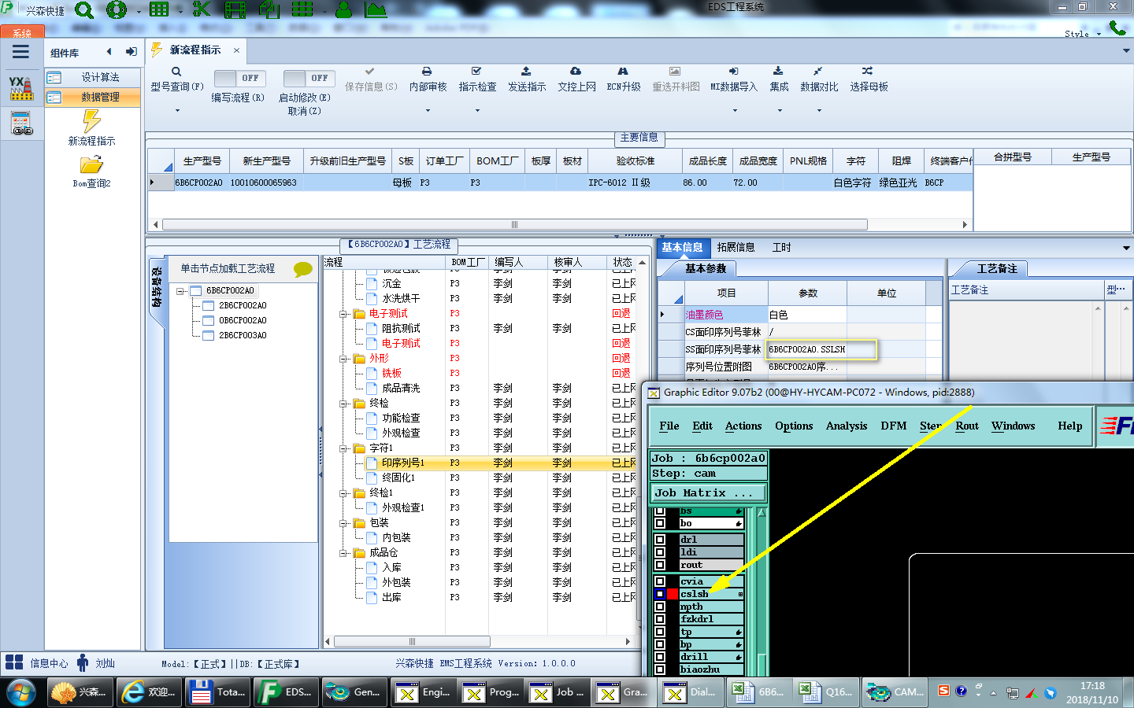Open the dropdown arrow under 指示检查
1134x708 pixels.
(477, 111)
